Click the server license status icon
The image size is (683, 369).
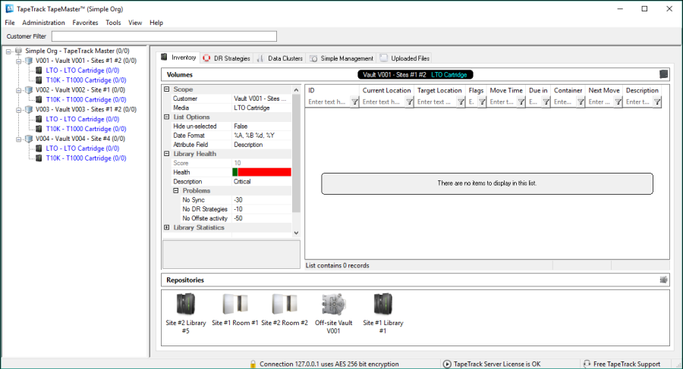click(x=447, y=364)
